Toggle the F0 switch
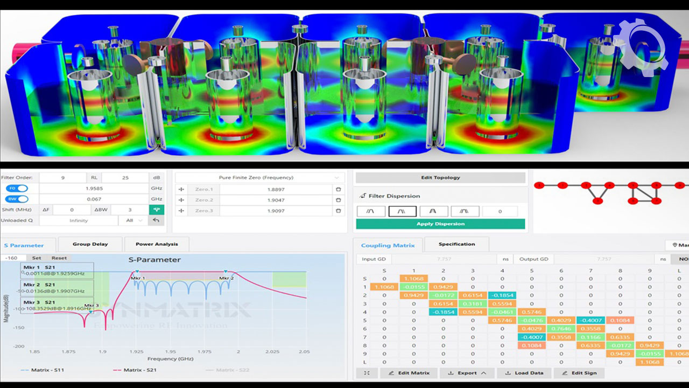 coord(17,189)
